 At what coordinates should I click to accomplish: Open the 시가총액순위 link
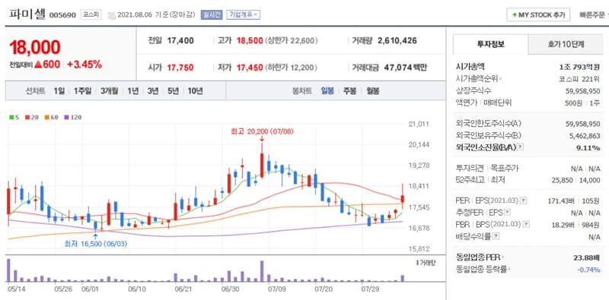[477, 79]
